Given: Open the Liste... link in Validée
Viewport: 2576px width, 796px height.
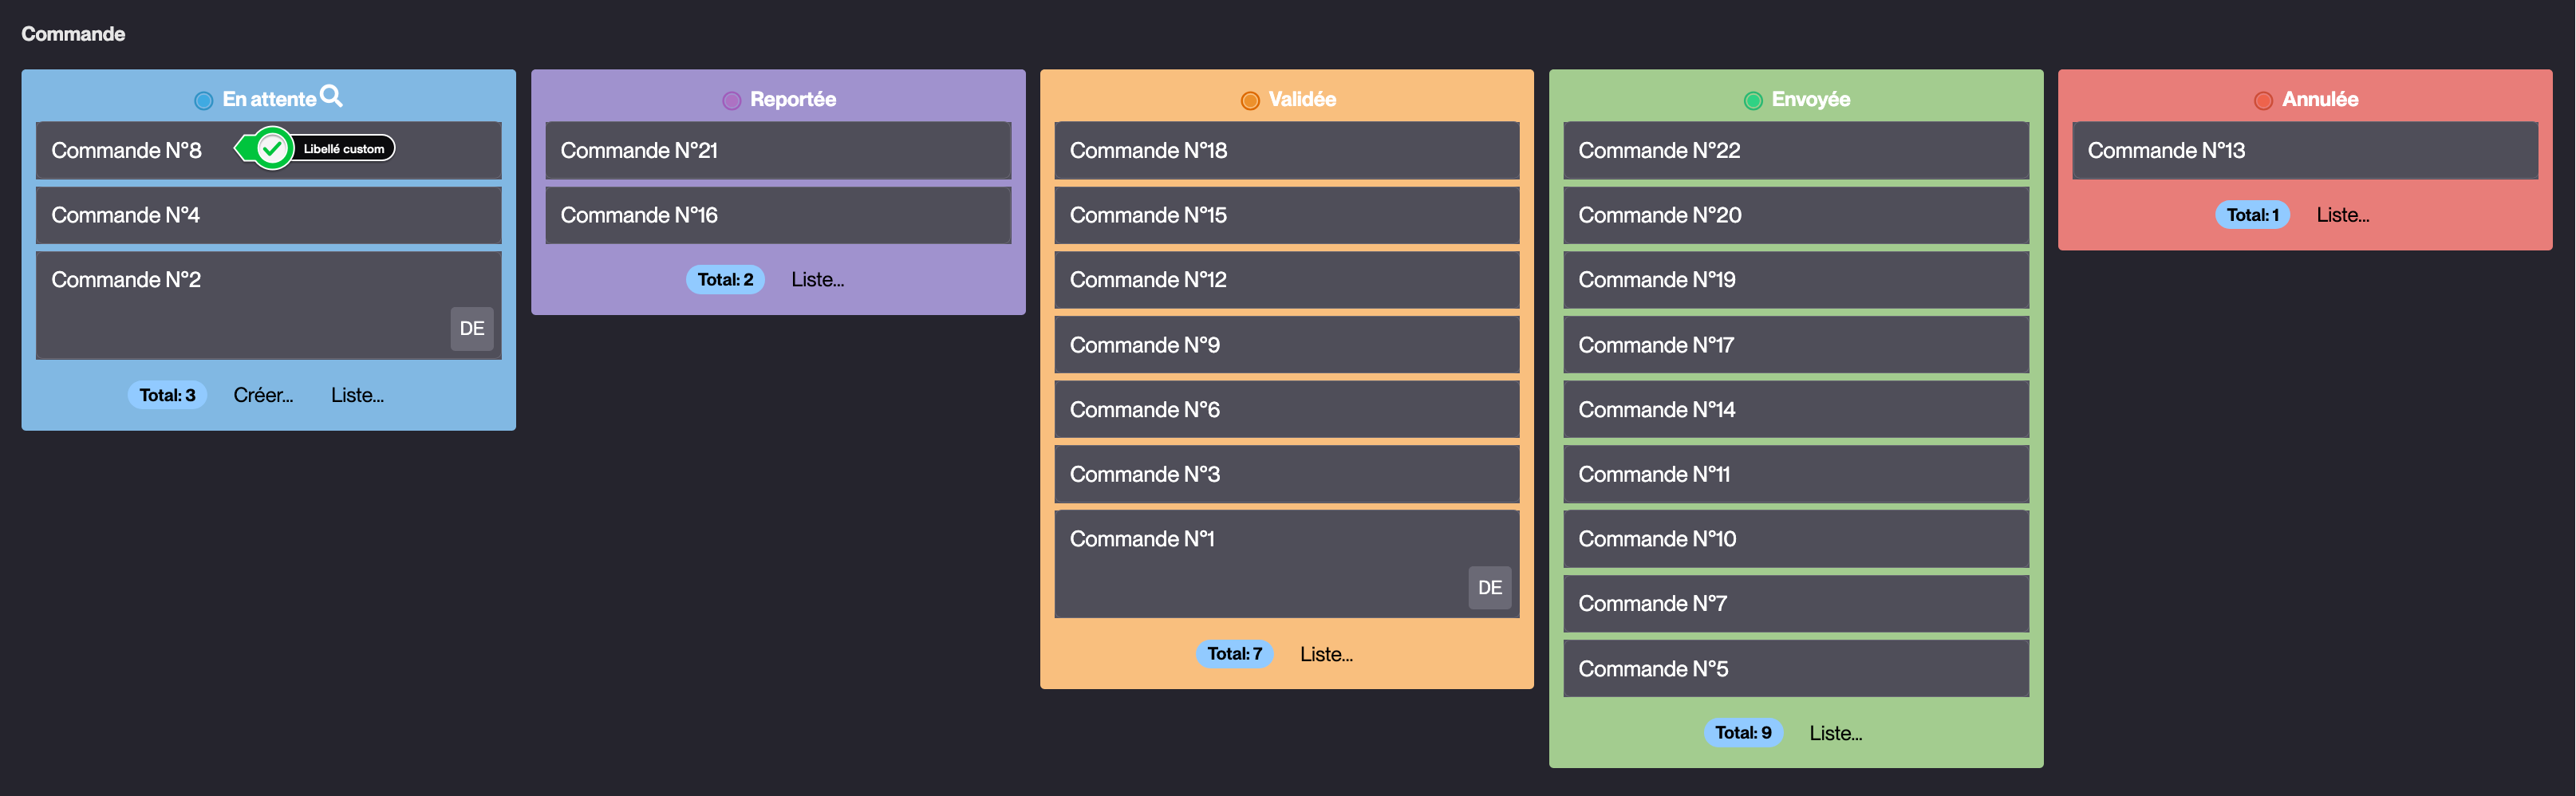Looking at the screenshot, I should (1326, 654).
